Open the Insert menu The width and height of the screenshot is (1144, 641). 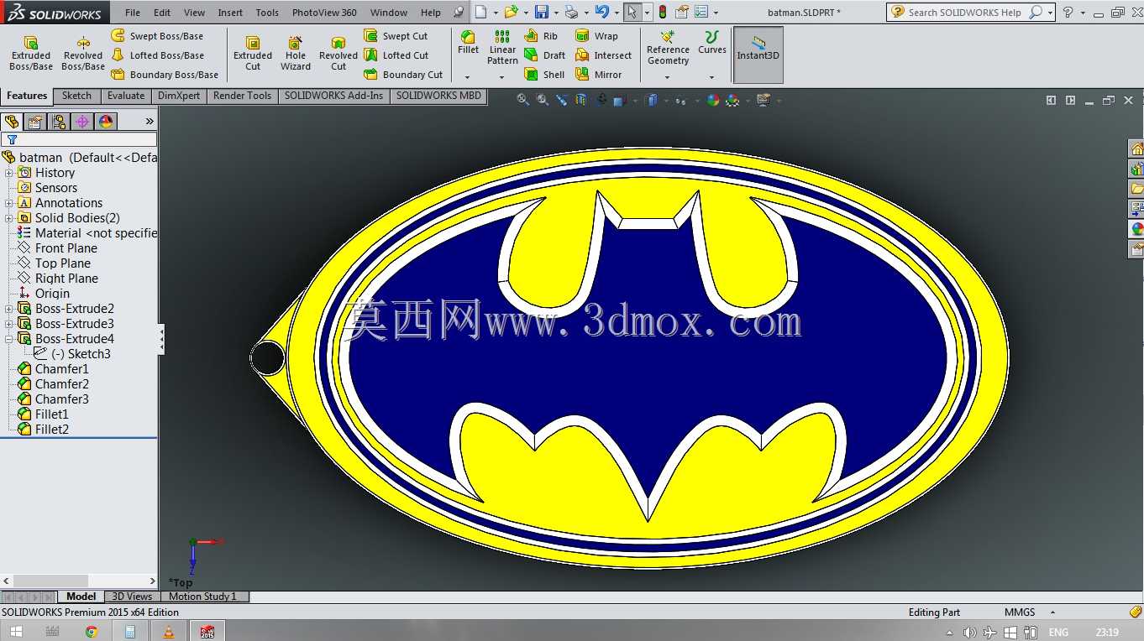click(230, 13)
